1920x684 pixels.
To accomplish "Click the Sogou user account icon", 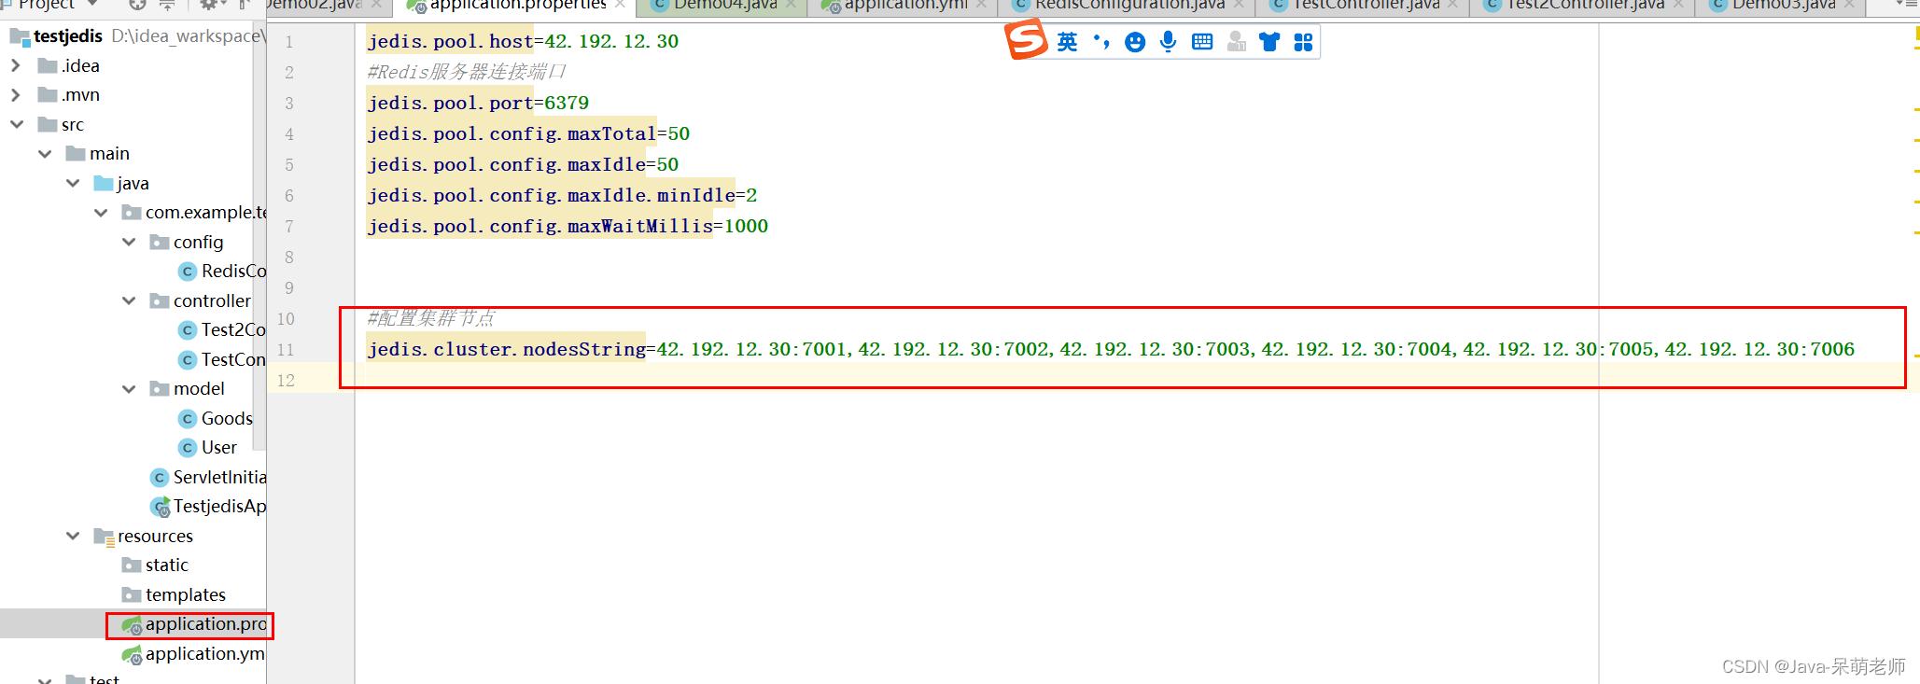I will coord(1236,42).
